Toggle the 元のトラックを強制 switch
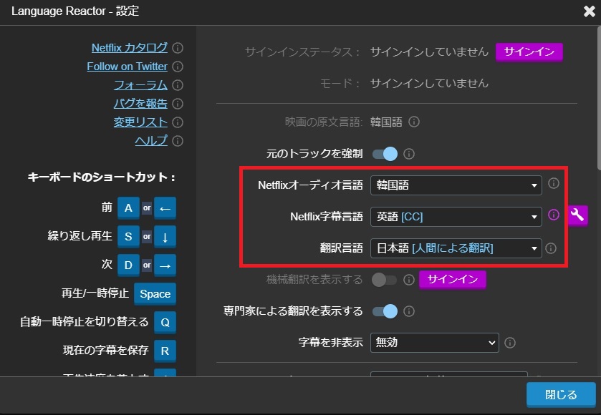 point(384,153)
